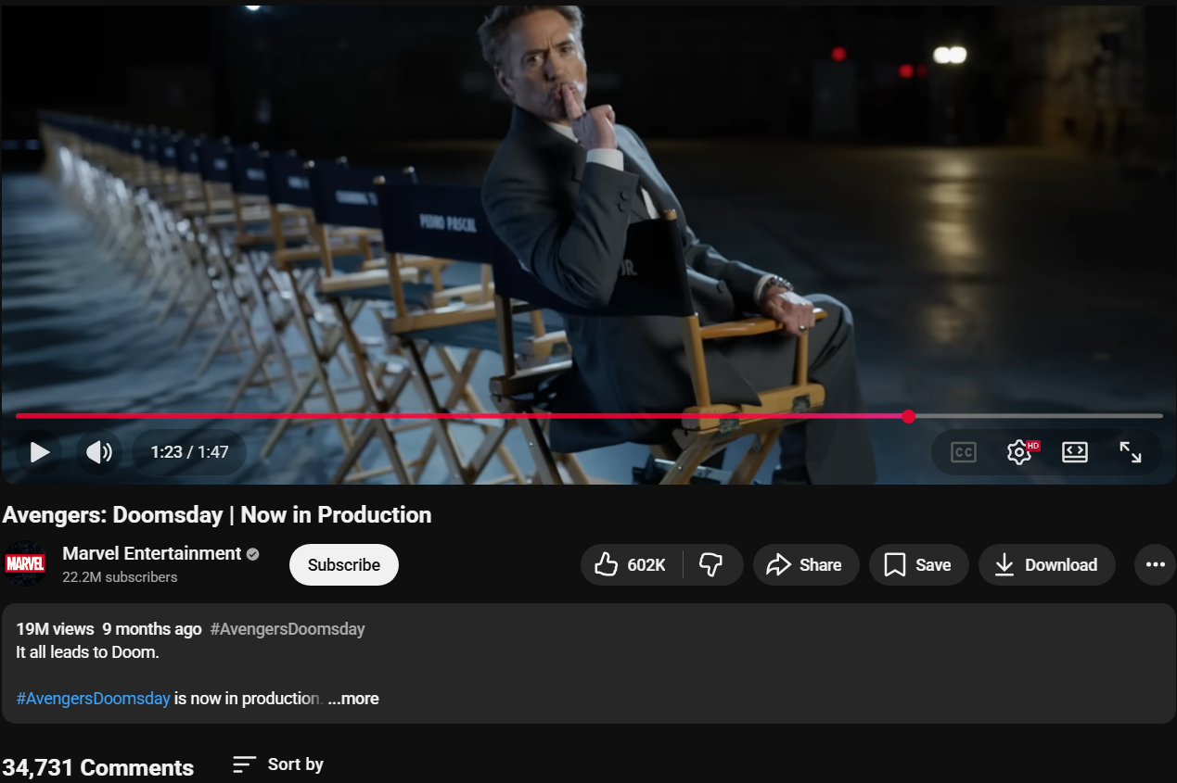
Task: Dislike the video with thumbs down
Action: 711,565
